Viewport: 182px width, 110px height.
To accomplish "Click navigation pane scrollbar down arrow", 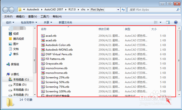I will tap(35, 95).
